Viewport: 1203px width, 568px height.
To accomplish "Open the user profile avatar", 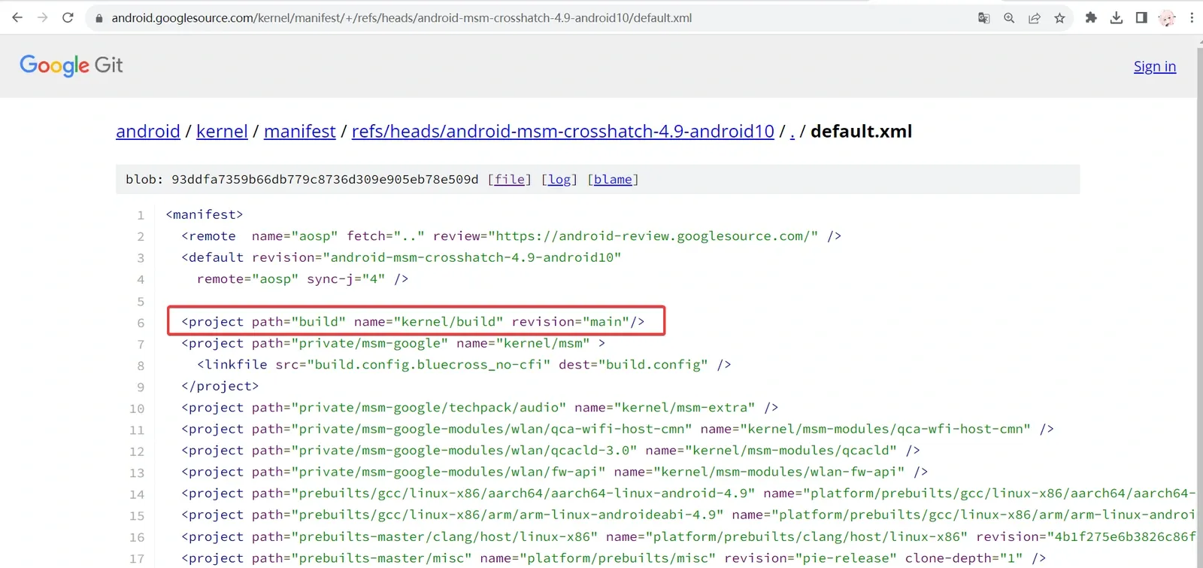I will 1167,18.
